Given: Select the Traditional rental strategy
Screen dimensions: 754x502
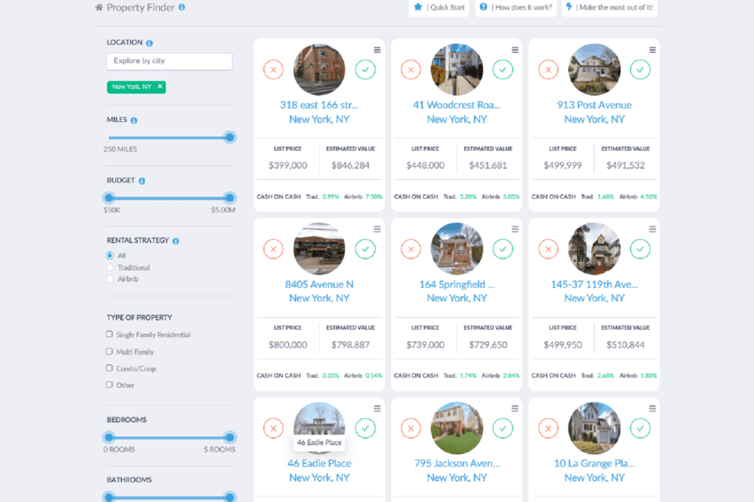Looking at the screenshot, I should pyautogui.click(x=110, y=268).
